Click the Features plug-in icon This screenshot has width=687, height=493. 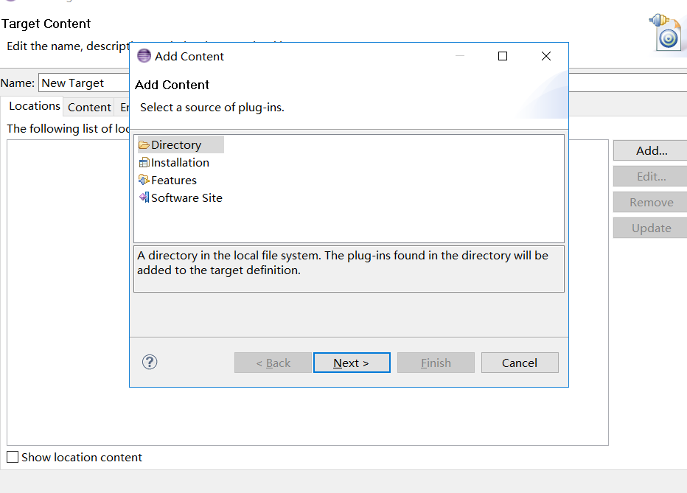144,180
